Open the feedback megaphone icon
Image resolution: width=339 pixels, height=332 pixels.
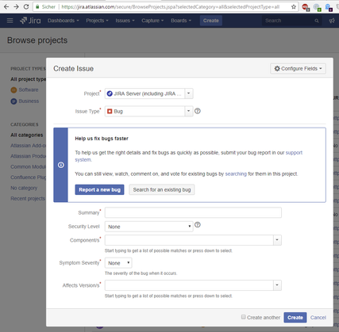(332, 21)
